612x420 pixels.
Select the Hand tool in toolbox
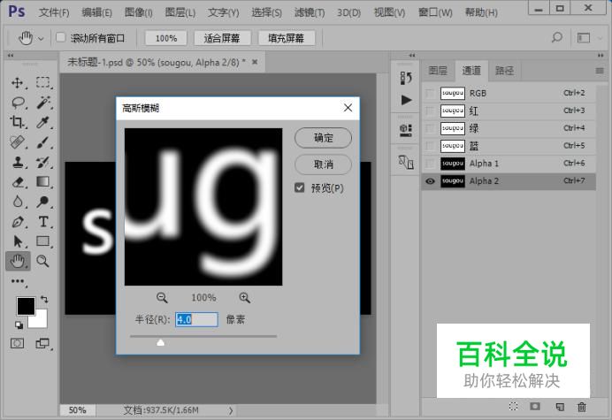[18, 261]
